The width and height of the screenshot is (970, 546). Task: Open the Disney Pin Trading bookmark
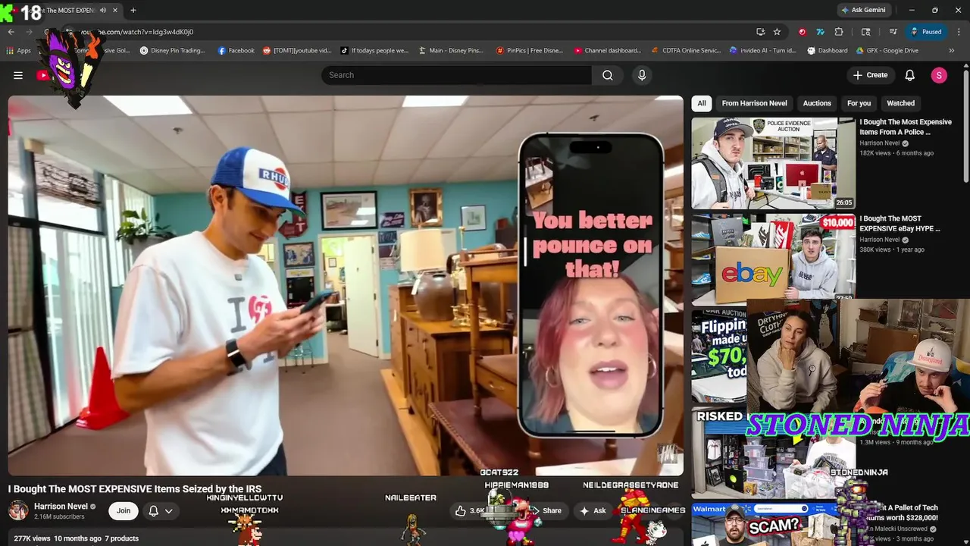(x=173, y=51)
